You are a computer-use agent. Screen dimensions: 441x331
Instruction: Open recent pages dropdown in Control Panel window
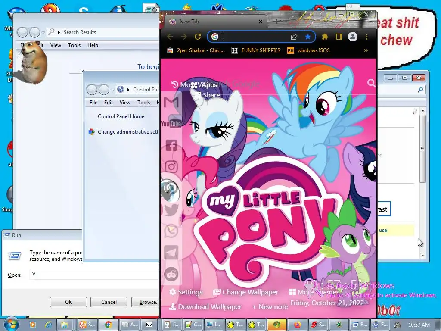click(x=112, y=90)
